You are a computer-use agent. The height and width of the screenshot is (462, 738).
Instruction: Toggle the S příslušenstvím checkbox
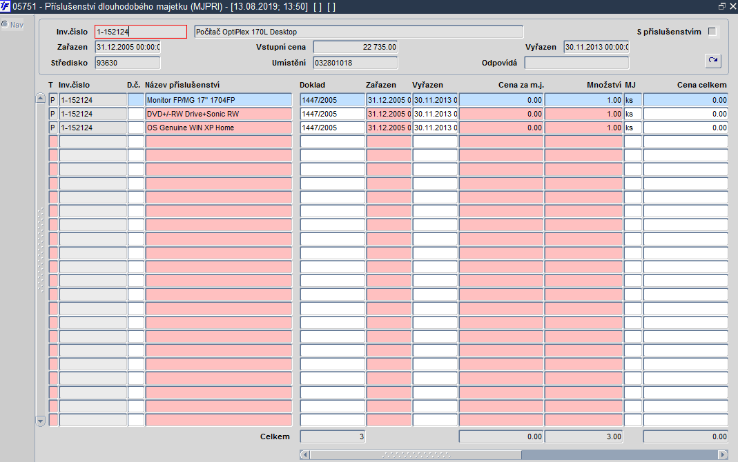click(712, 32)
